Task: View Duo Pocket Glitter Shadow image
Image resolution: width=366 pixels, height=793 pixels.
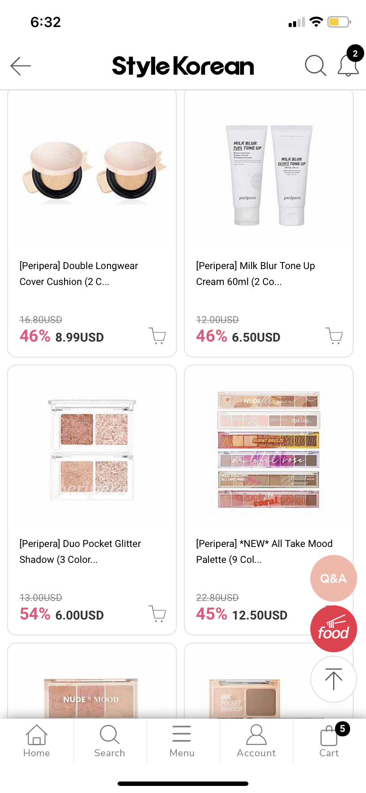Action: [x=92, y=450]
